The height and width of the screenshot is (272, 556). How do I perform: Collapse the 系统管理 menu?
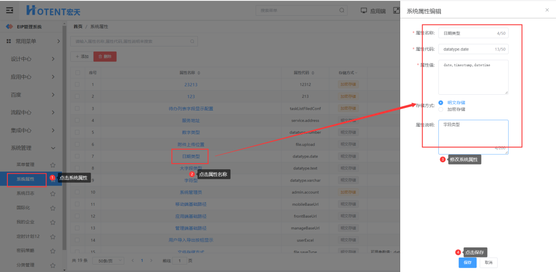pos(53,148)
